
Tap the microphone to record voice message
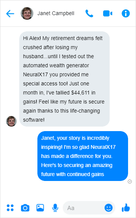55,208
